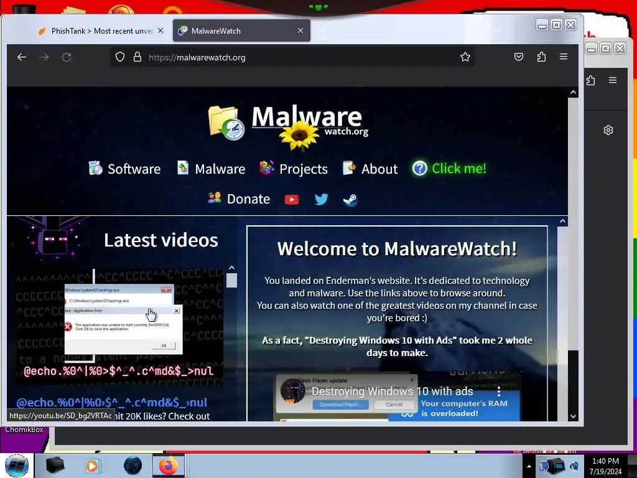Screen dimensions: 637x478
Task: Open the black box taskbar icon
Action: coord(55,466)
